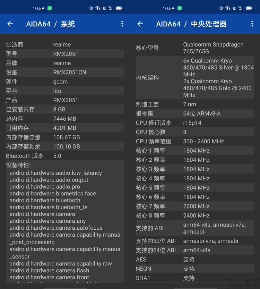This screenshot has width=260, height=289.
Task: Select the 品牌 realme row
Action: pyautogui.click(x=65, y=63)
